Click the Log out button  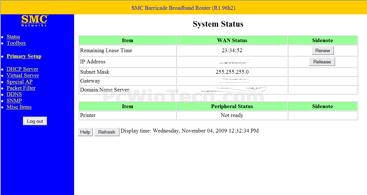(x=35, y=121)
